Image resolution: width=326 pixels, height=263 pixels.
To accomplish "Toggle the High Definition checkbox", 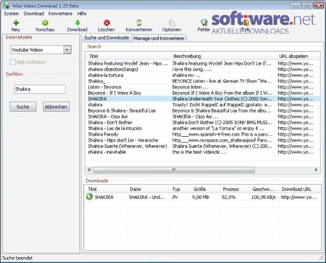I will (x=13, y=62).
